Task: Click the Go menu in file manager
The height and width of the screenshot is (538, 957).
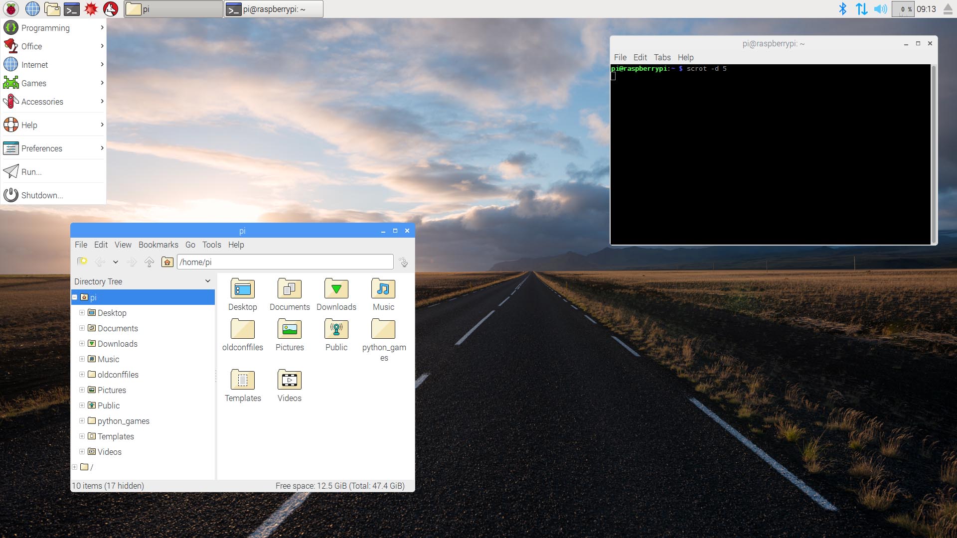Action: coord(190,245)
